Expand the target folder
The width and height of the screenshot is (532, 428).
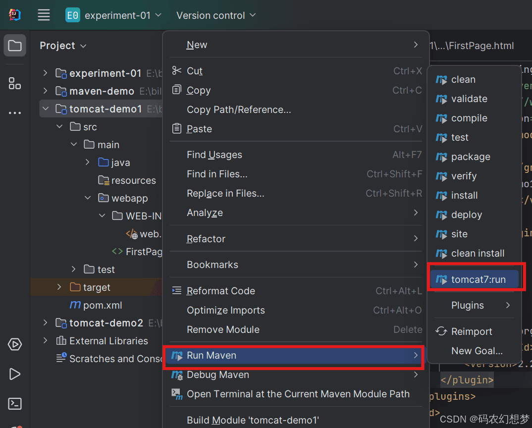pyautogui.click(x=59, y=287)
